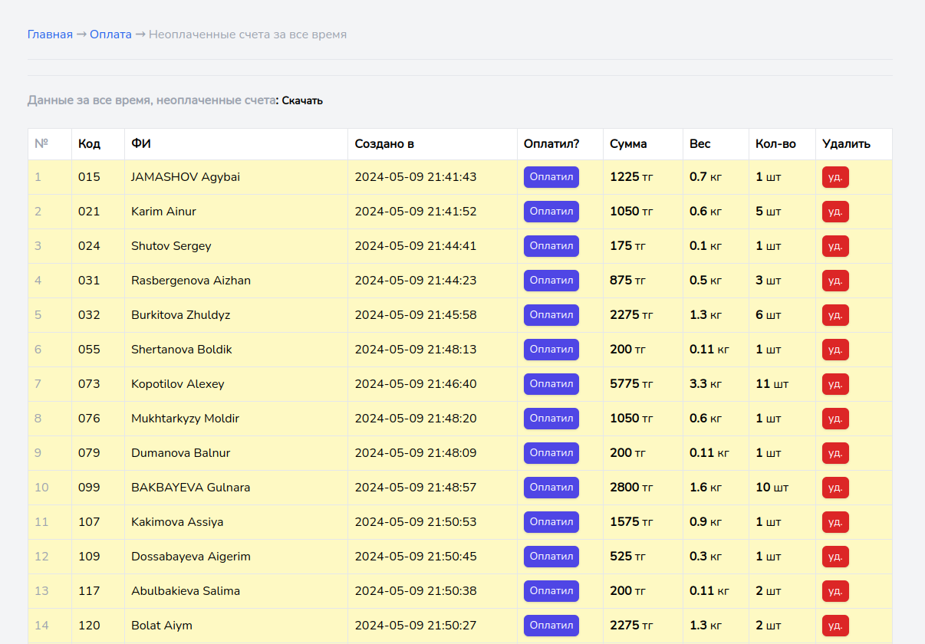Click the Создано в column header
925x644 pixels.
pyautogui.click(x=384, y=144)
